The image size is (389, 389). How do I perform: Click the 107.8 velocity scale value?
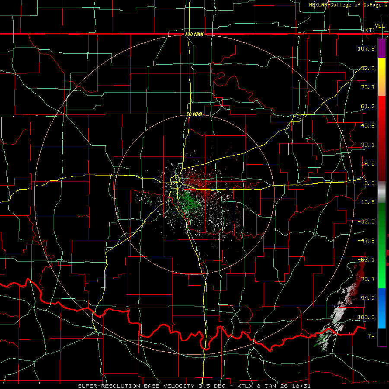pos(366,48)
